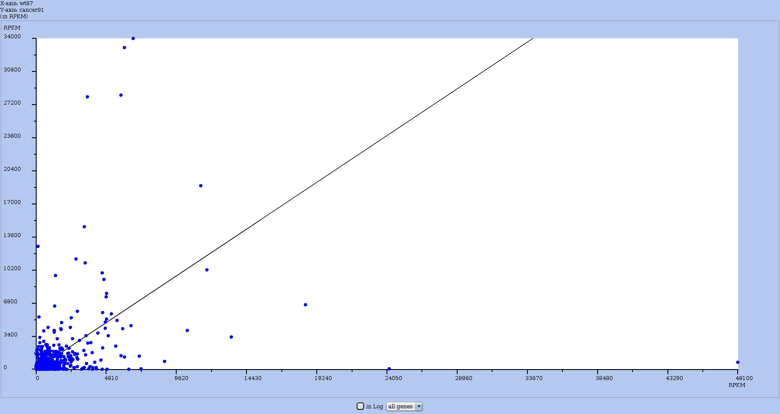Click the 20400 Y-axis tick label
Screen dimensions: 780x414
[x=12, y=169]
